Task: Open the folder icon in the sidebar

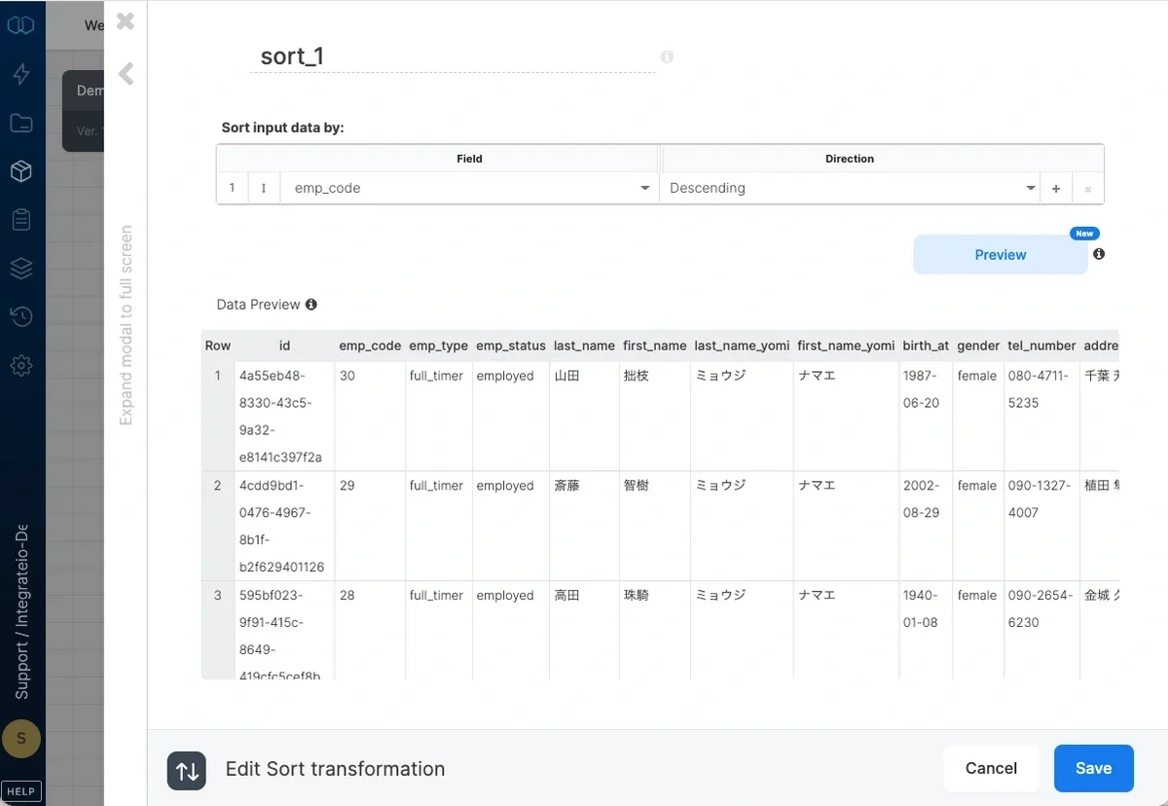Action: [21, 123]
